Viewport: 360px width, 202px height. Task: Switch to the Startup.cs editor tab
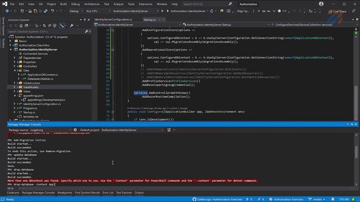tap(150, 20)
